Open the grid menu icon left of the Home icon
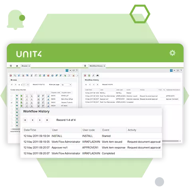190x190 pixels. coord(11,66)
